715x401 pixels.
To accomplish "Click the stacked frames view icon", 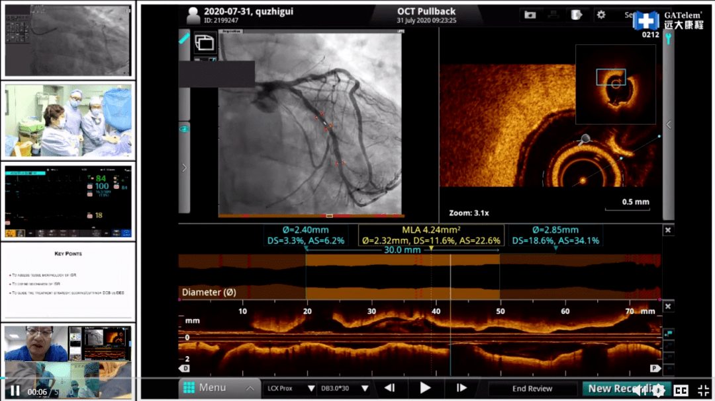I will click(205, 43).
